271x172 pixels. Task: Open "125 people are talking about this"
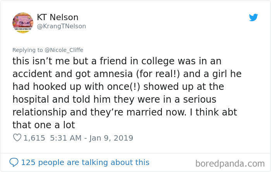[85, 162]
